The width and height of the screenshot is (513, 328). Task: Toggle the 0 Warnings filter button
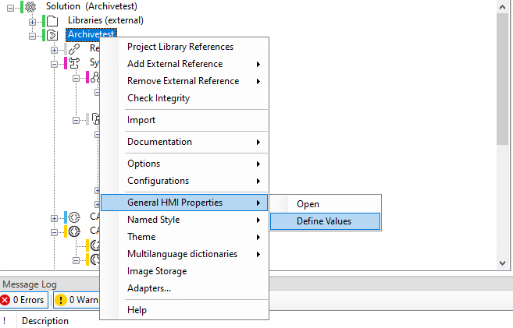tap(77, 300)
